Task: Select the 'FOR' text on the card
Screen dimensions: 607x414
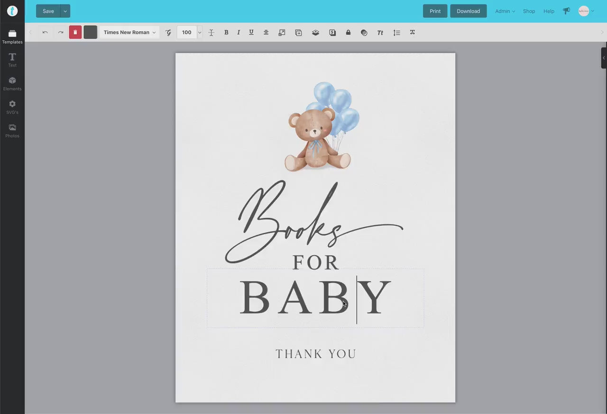Action: (x=315, y=262)
